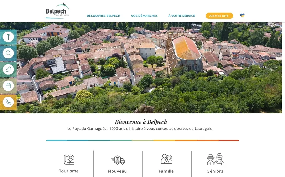The height and width of the screenshot is (177, 285).
Task: Select the Famille people icon
Action: pyautogui.click(x=166, y=159)
